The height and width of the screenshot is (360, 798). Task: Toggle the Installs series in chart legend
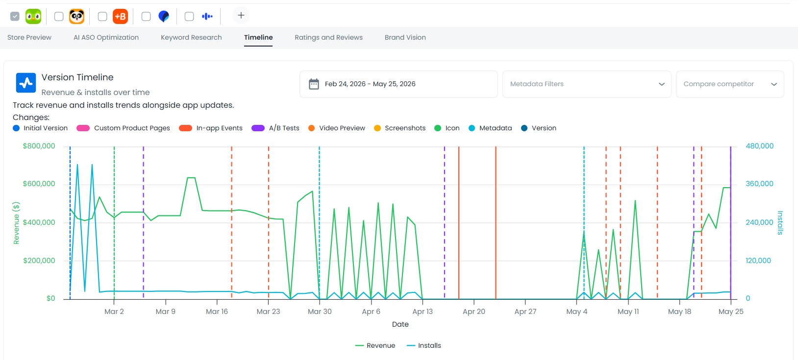[424, 345]
